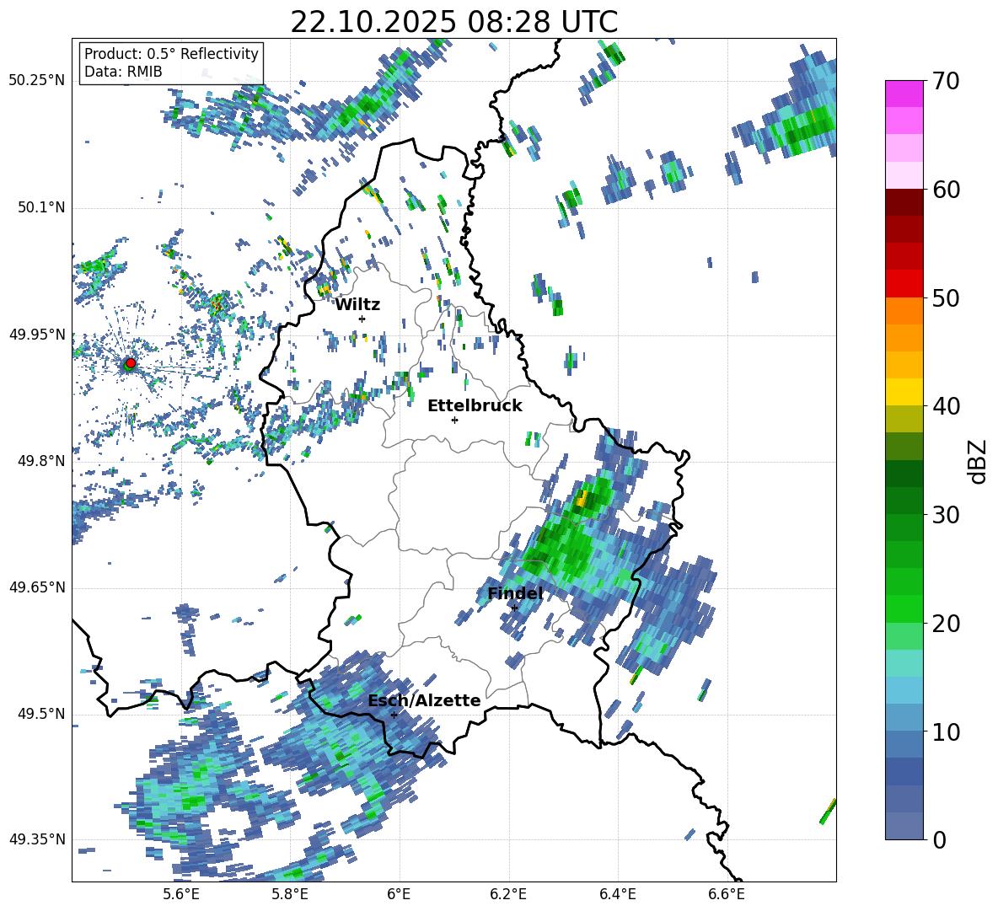The height and width of the screenshot is (911, 998).
Task: Click the "Product: 0.5° Reflectivity" text
Action: pyautogui.click(x=171, y=53)
